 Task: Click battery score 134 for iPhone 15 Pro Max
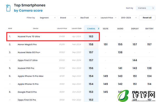[x=149, y=76]
